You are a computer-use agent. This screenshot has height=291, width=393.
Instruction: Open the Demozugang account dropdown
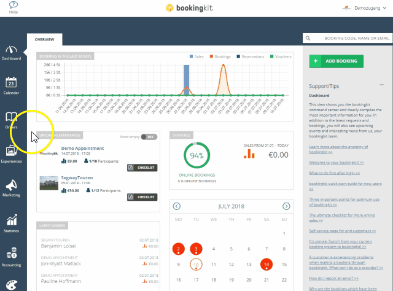[370, 8]
